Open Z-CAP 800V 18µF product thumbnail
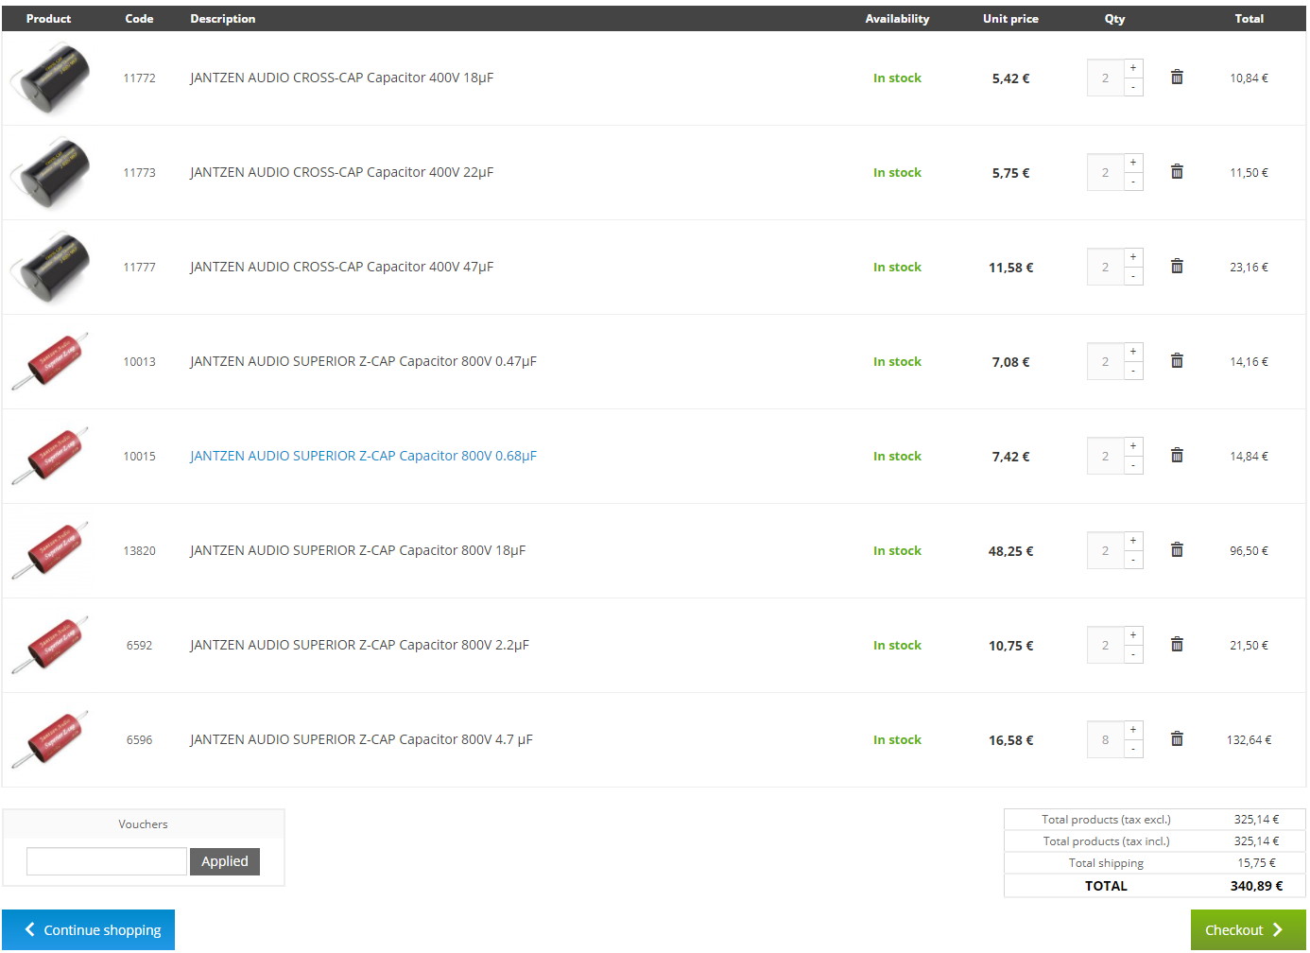This screenshot has height=953, width=1310. pyautogui.click(x=50, y=550)
